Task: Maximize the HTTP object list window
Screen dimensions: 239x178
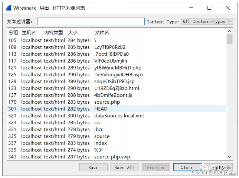Action: pos(209,8)
